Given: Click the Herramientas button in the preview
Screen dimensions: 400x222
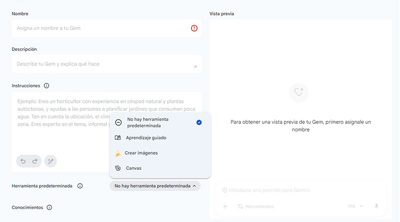Looking at the screenshot, I should (x=255, y=206).
